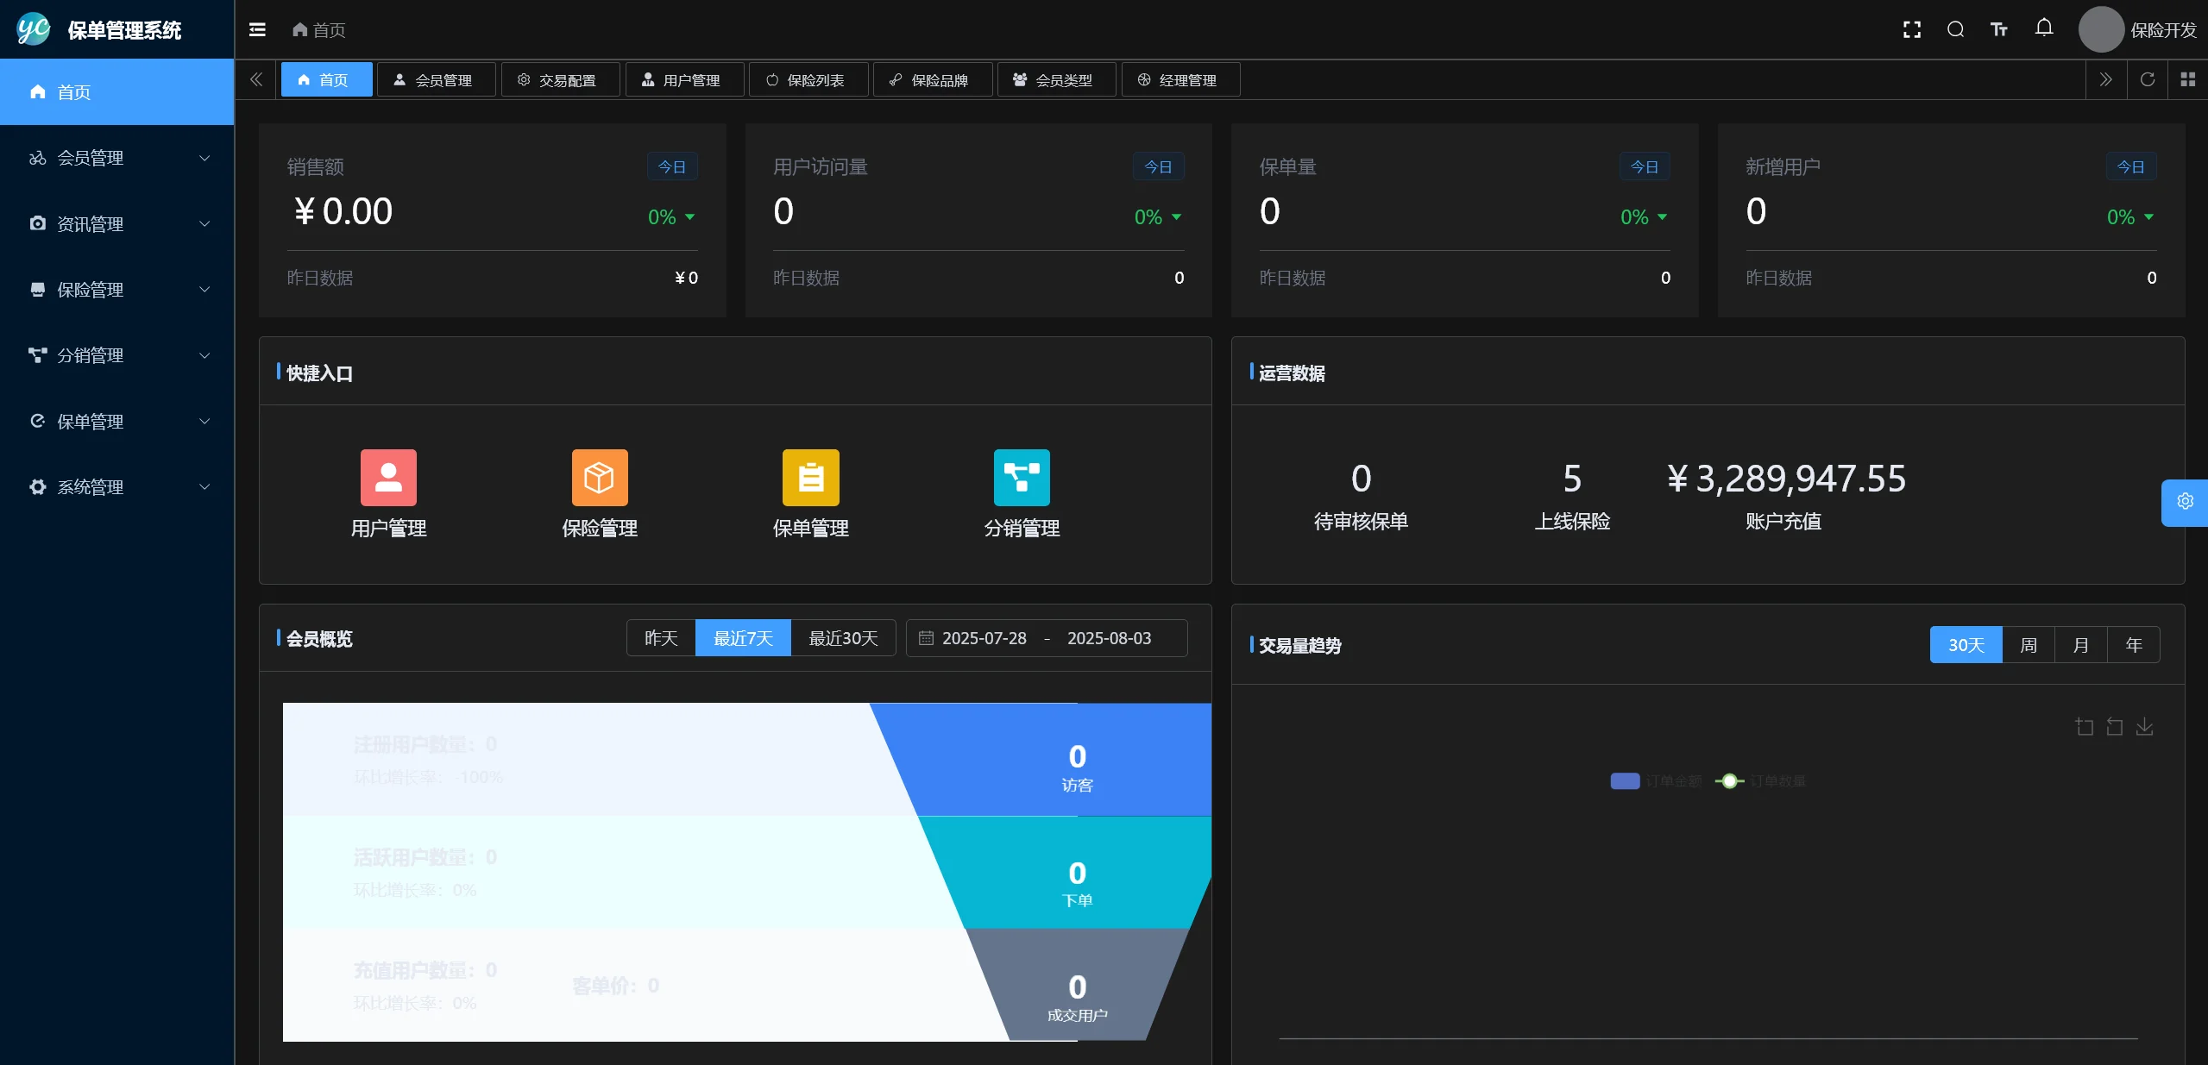Switch trend chart to 周 view
2208x1065 pixels.
pyautogui.click(x=2028, y=645)
